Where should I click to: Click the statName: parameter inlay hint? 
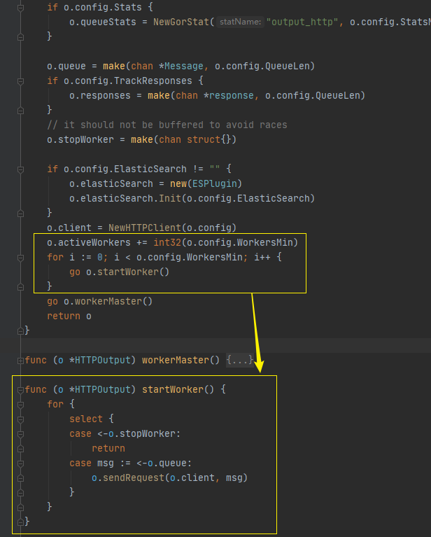click(x=240, y=22)
